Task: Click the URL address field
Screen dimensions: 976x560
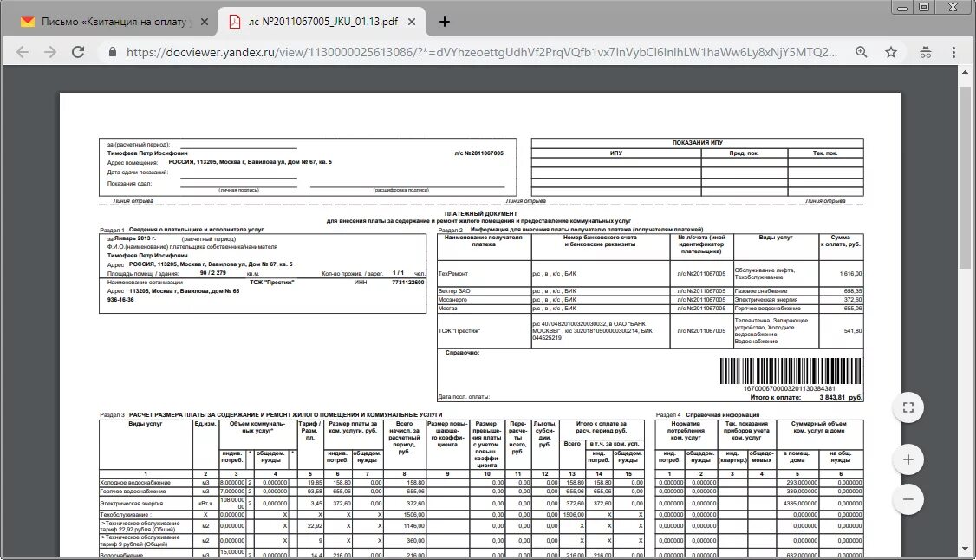Action: pyautogui.click(x=482, y=52)
